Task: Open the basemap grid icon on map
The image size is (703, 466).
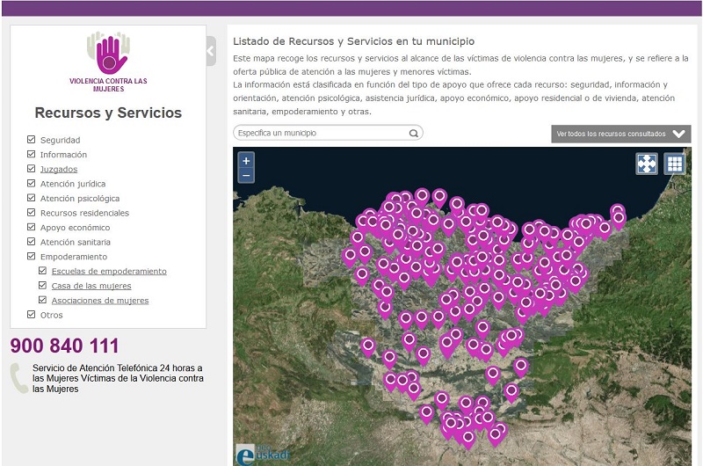Action: pyautogui.click(x=674, y=164)
